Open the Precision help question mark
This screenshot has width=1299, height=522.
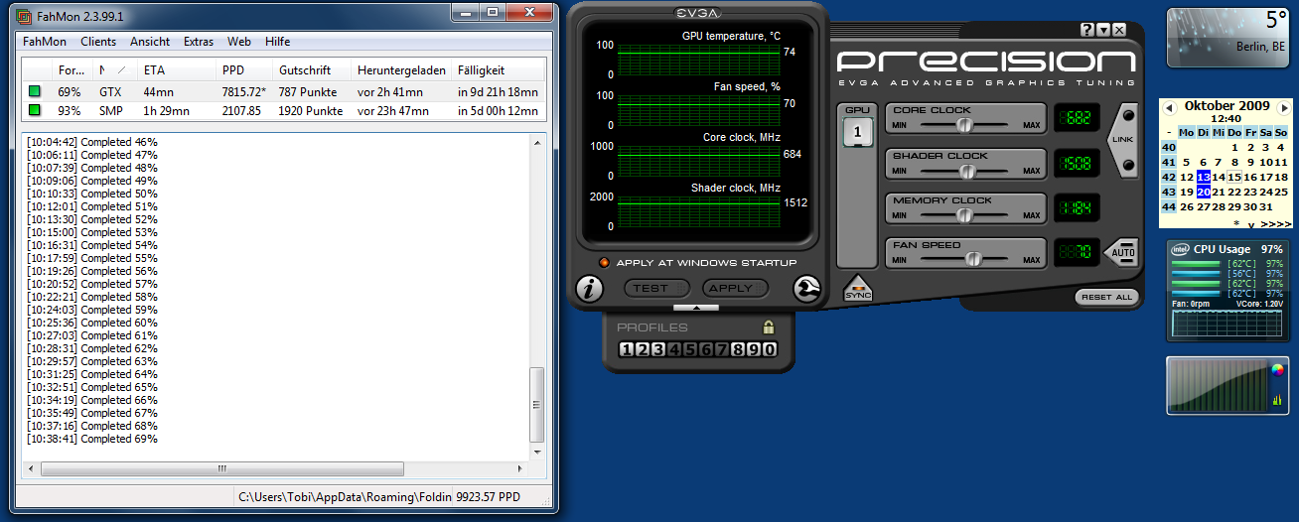(1087, 30)
